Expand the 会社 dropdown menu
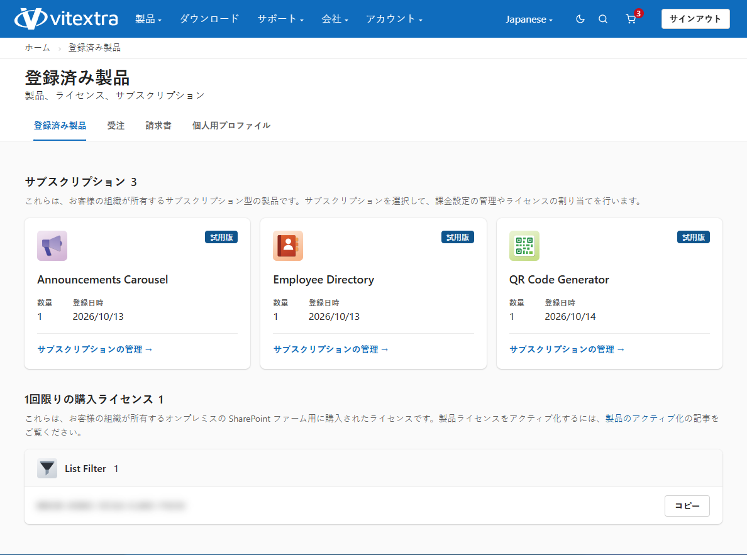 tap(335, 19)
